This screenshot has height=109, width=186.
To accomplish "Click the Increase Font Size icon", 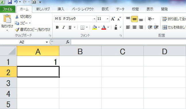I will (113, 19).
